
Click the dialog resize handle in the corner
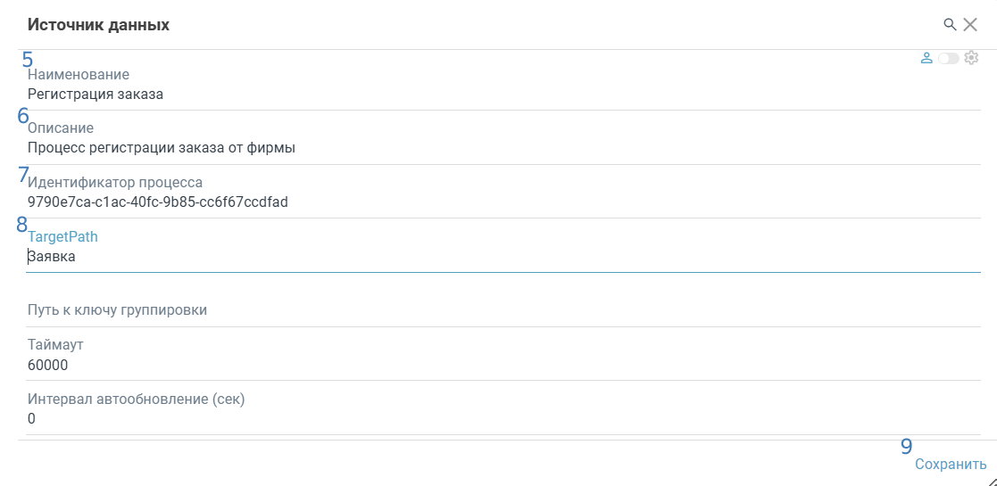[x=989, y=479]
